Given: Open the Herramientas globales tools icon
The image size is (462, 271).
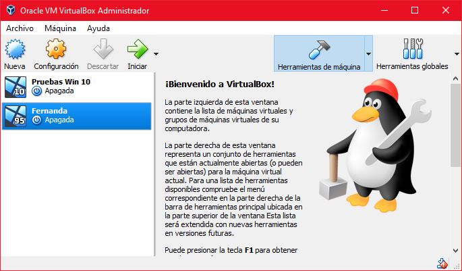Looking at the screenshot, I should click(413, 49).
